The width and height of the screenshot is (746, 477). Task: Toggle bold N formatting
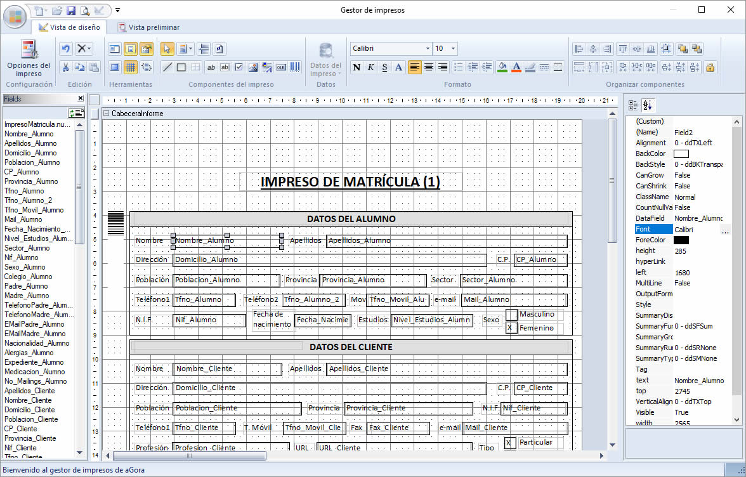[x=357, y=67]
